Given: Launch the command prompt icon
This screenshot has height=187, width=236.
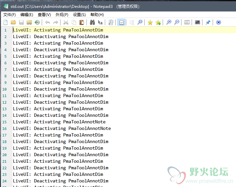Looking at the screenshot, I should tap(198, 22).
